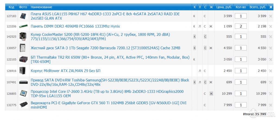The image size is (278, 120).
Task: Click the Цена, руб. column header
Action: pyautogui.click(x=224, y=7)
